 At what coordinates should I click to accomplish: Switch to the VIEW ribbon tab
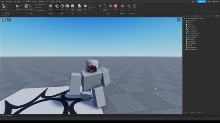point(53,1)
